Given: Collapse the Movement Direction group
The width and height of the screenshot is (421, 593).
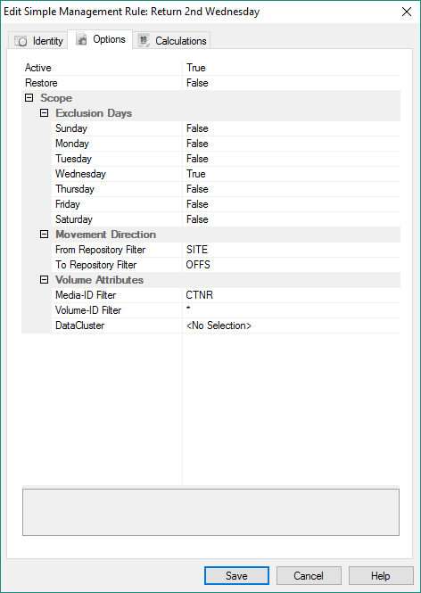Looking at the screenshot, I should [x=45, y=235].
